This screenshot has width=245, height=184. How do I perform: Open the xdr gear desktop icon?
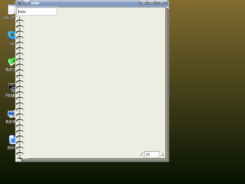click(x=12, y=36)
